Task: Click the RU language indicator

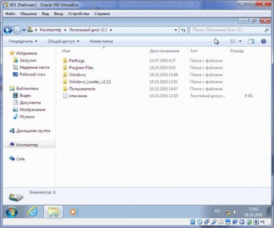Action: point(217,211)
